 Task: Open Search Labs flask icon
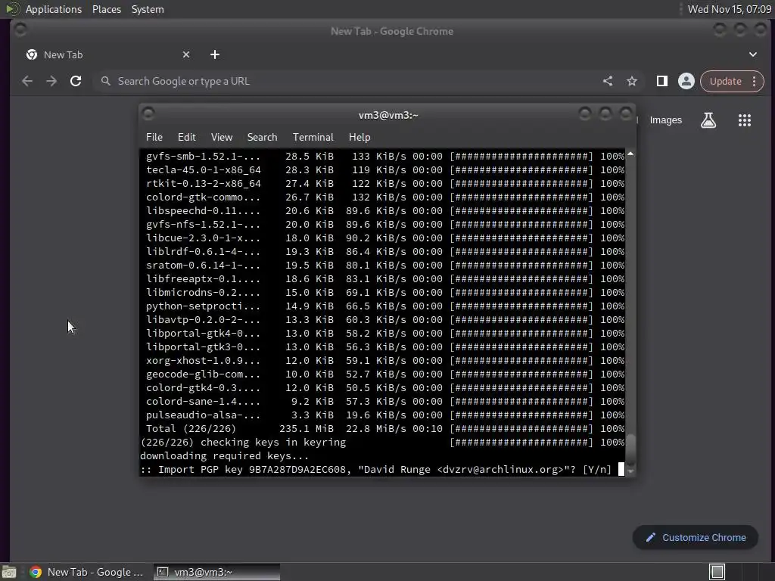click(708, 120)
